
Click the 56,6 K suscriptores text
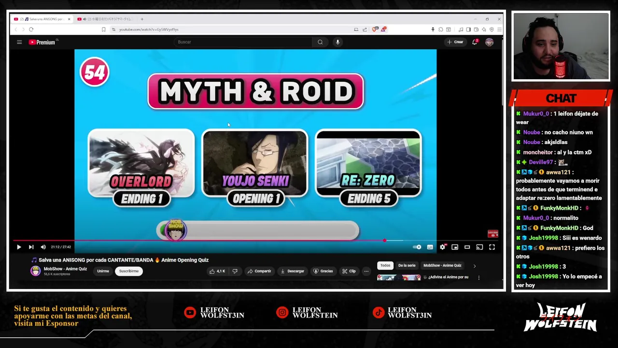point(57,275)
